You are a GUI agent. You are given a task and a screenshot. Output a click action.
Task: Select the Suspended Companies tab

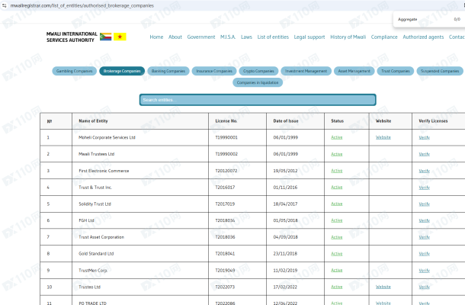[x=440, y=71]
